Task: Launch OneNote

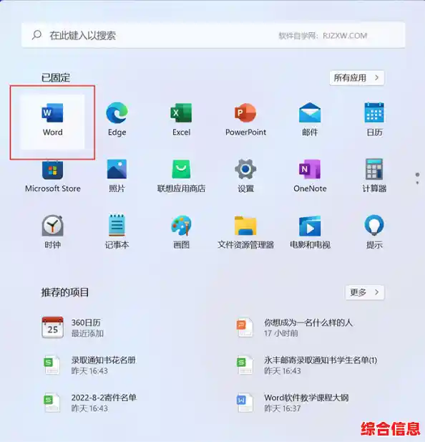Action: coord(310,176)
